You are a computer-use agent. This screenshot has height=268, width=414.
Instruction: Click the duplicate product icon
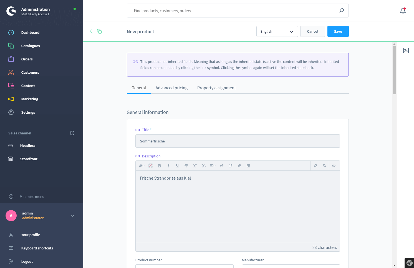tap(99, 31)
